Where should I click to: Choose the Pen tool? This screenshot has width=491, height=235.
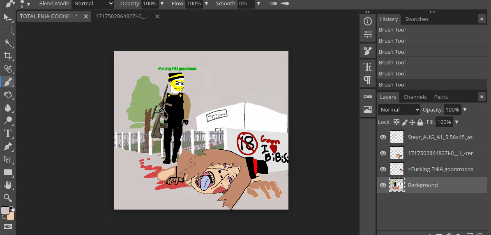click(7, 146)
